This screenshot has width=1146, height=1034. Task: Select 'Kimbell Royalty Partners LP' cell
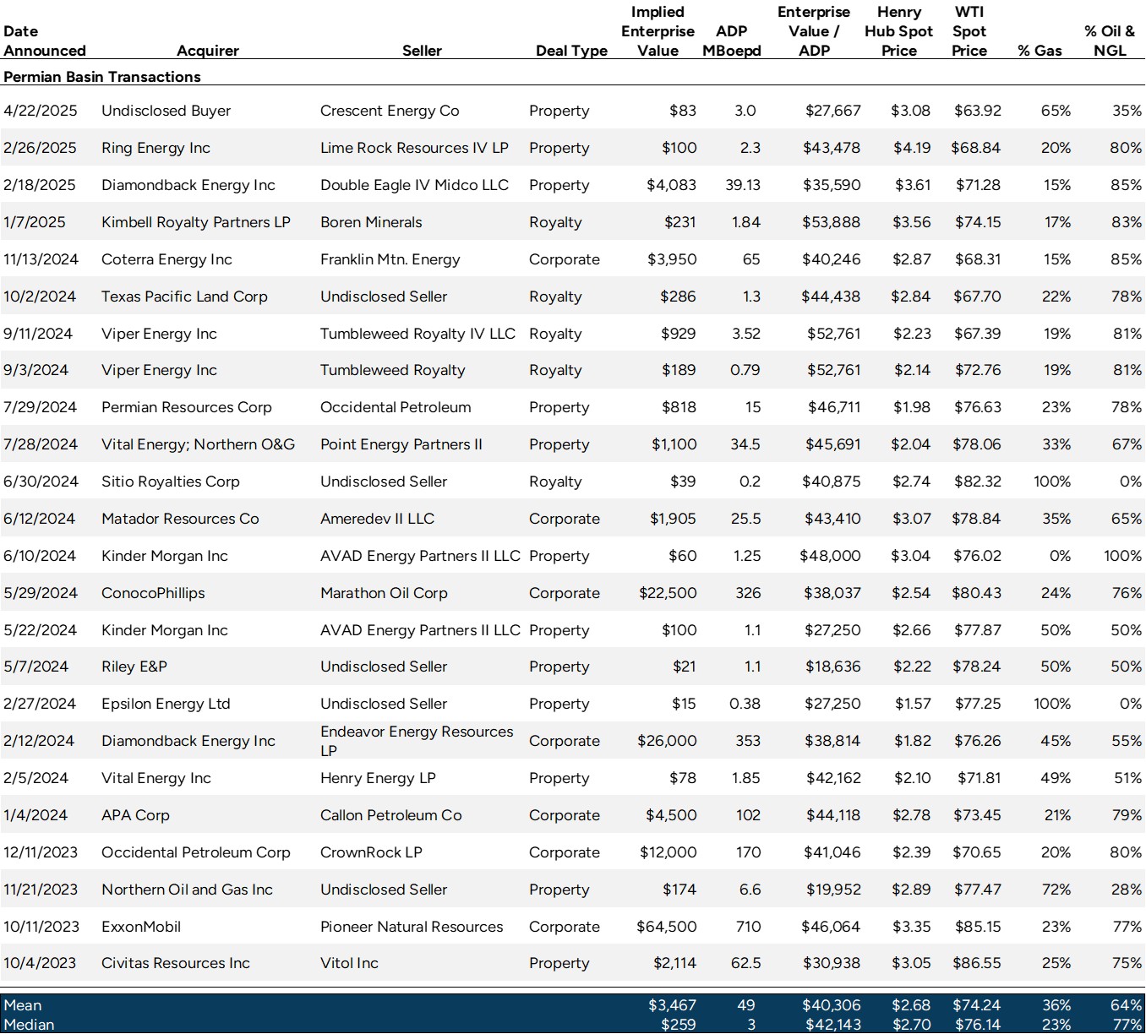196,222
